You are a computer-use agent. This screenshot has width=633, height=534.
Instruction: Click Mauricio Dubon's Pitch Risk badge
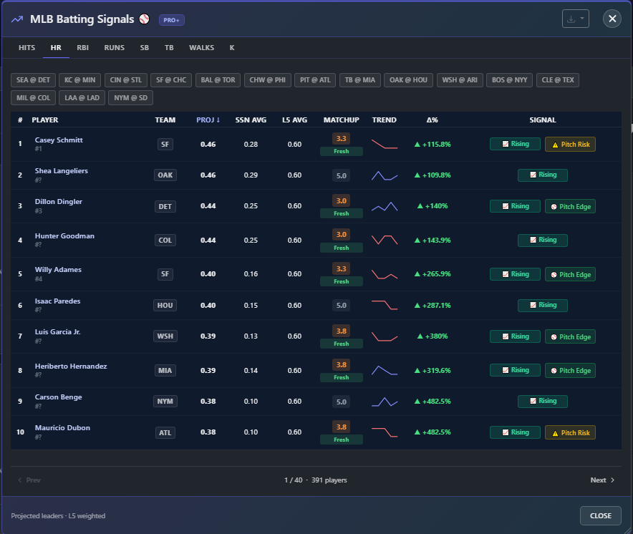571,432
